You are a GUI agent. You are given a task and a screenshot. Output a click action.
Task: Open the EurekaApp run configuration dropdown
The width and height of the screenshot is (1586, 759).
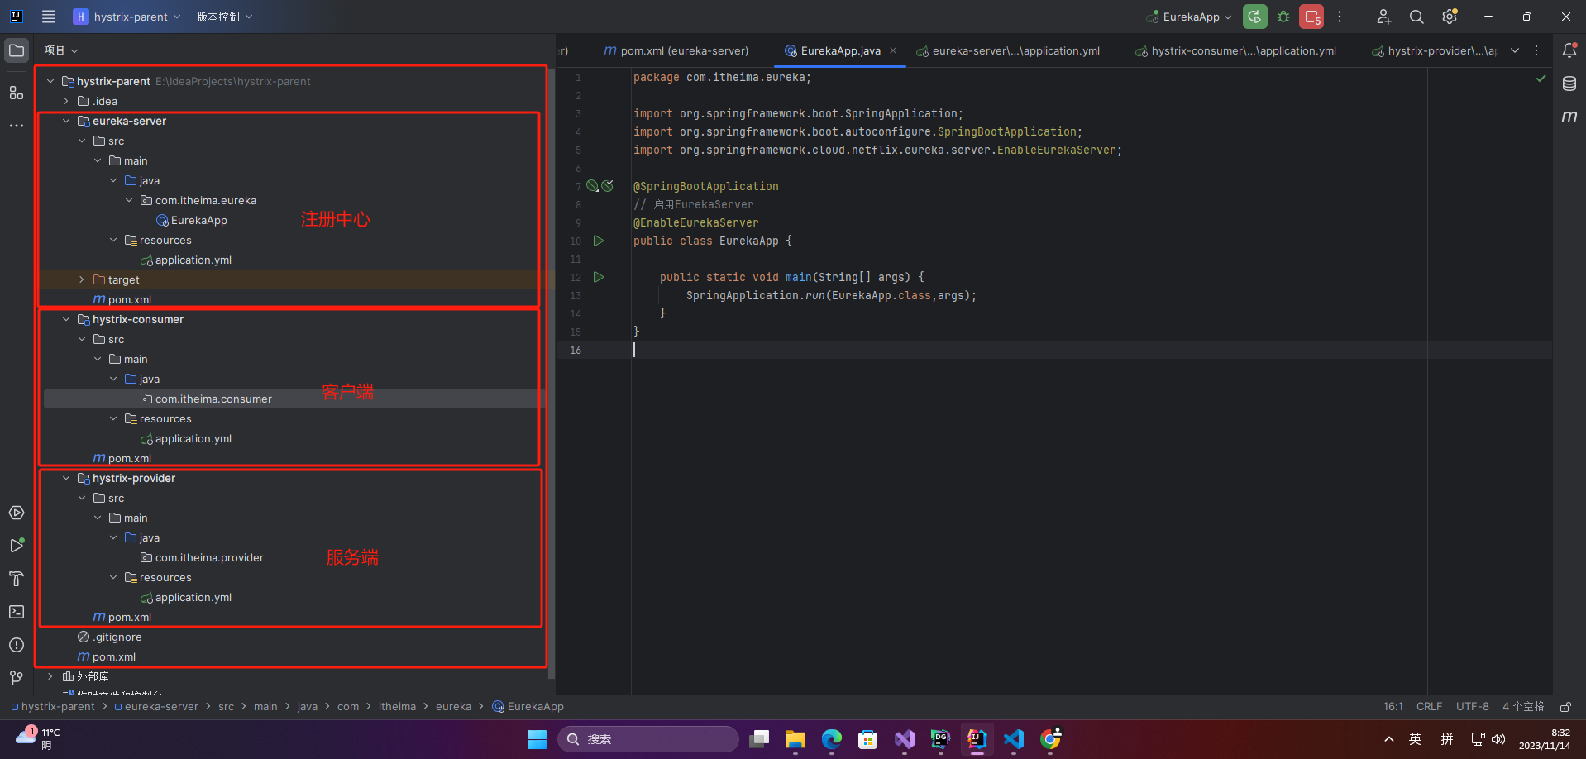pyautogui.click(x=1189, y=17)
